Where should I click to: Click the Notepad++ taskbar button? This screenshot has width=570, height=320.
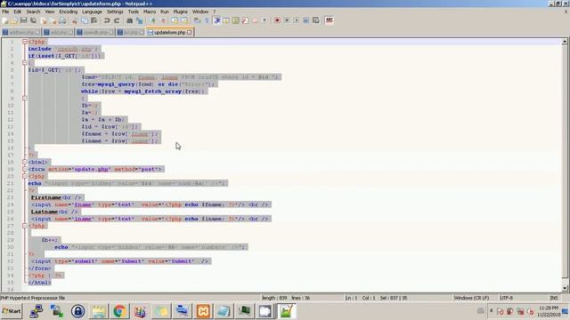point(287,311)
